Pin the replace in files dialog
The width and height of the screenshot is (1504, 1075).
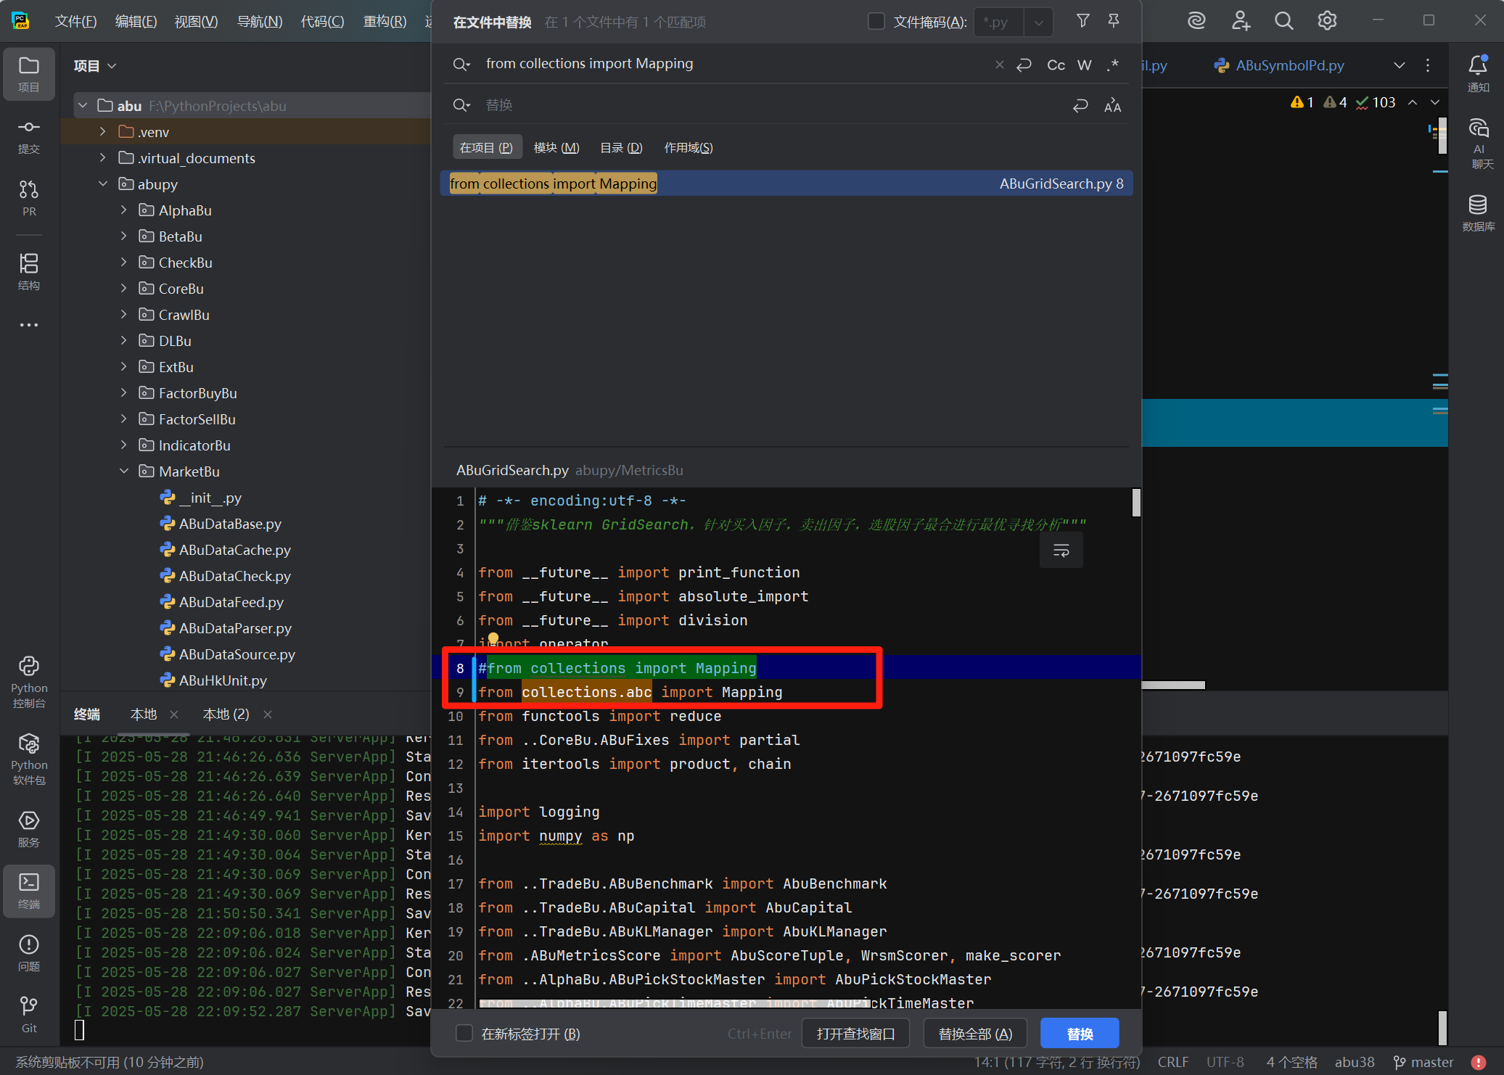pos(1114,21)
